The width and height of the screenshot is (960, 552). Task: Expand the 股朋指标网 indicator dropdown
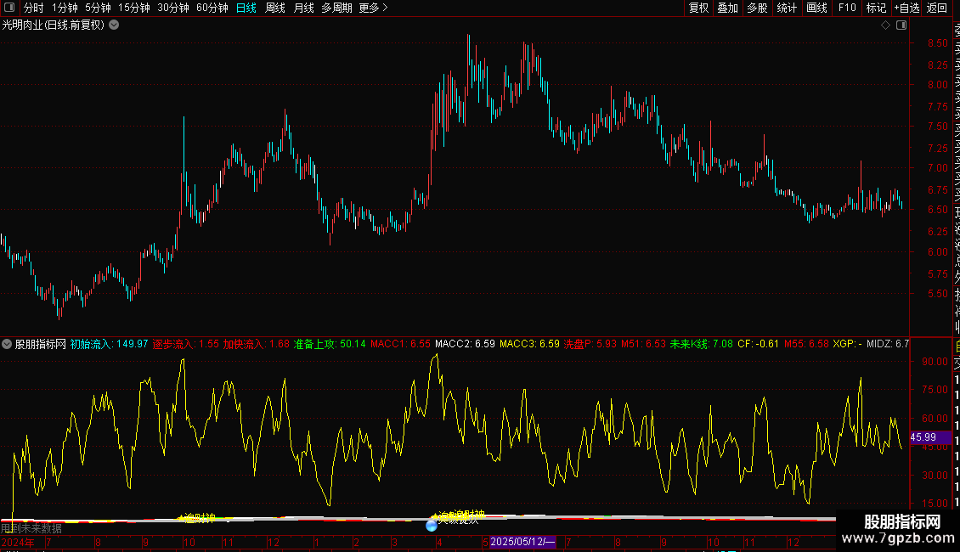[x=7, y=344]
